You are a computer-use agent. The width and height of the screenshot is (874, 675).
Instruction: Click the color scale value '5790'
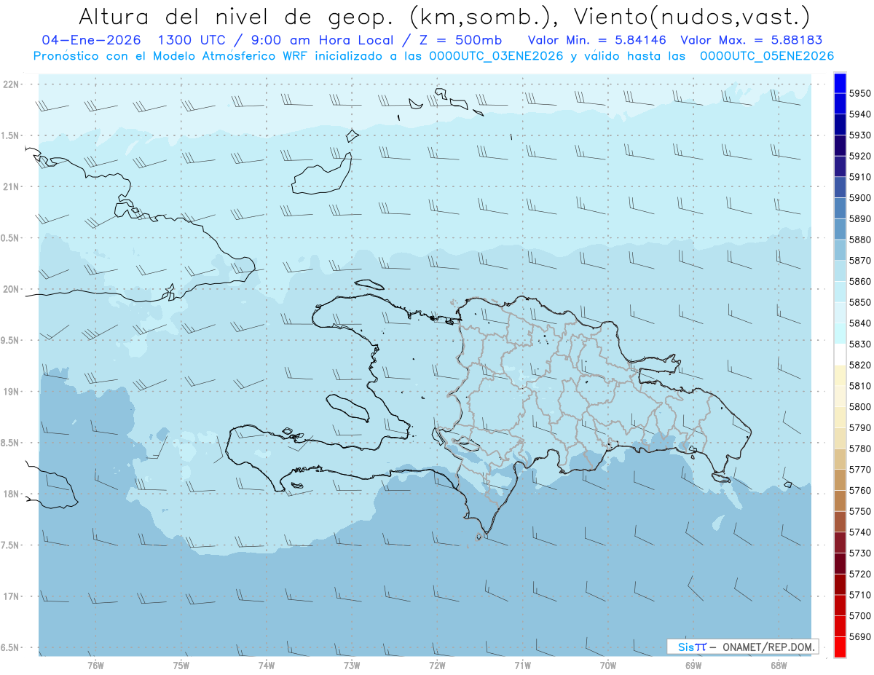[x=860, y=427]
